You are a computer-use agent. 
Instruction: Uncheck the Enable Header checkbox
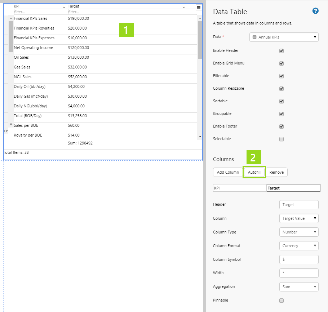tap(282, 51)
